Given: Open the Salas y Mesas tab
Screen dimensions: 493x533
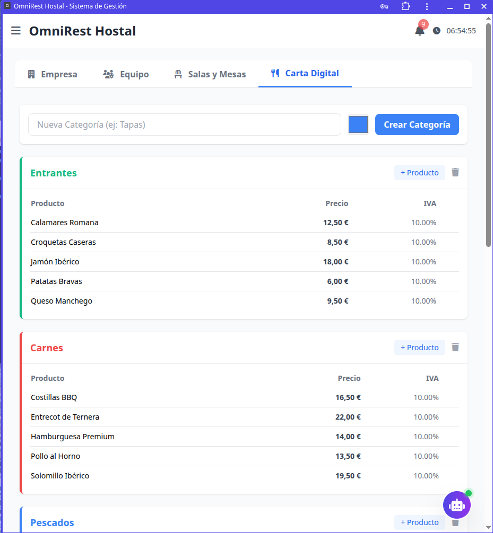Looking at the screenshot, I should point(210,74).
